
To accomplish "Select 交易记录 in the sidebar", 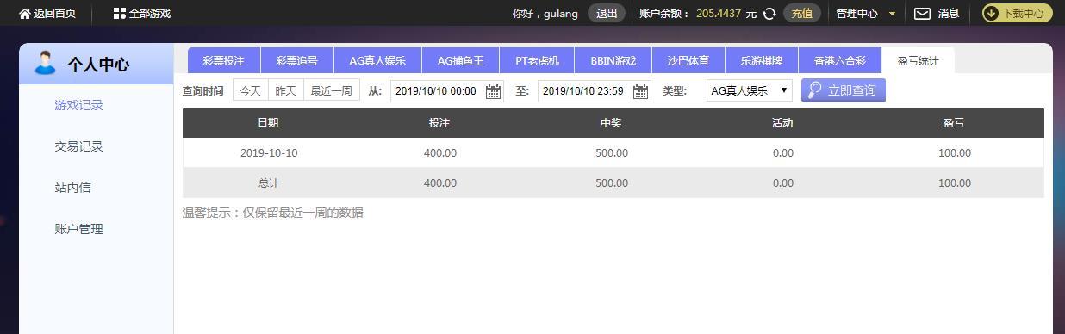I will tap(78, 146).
